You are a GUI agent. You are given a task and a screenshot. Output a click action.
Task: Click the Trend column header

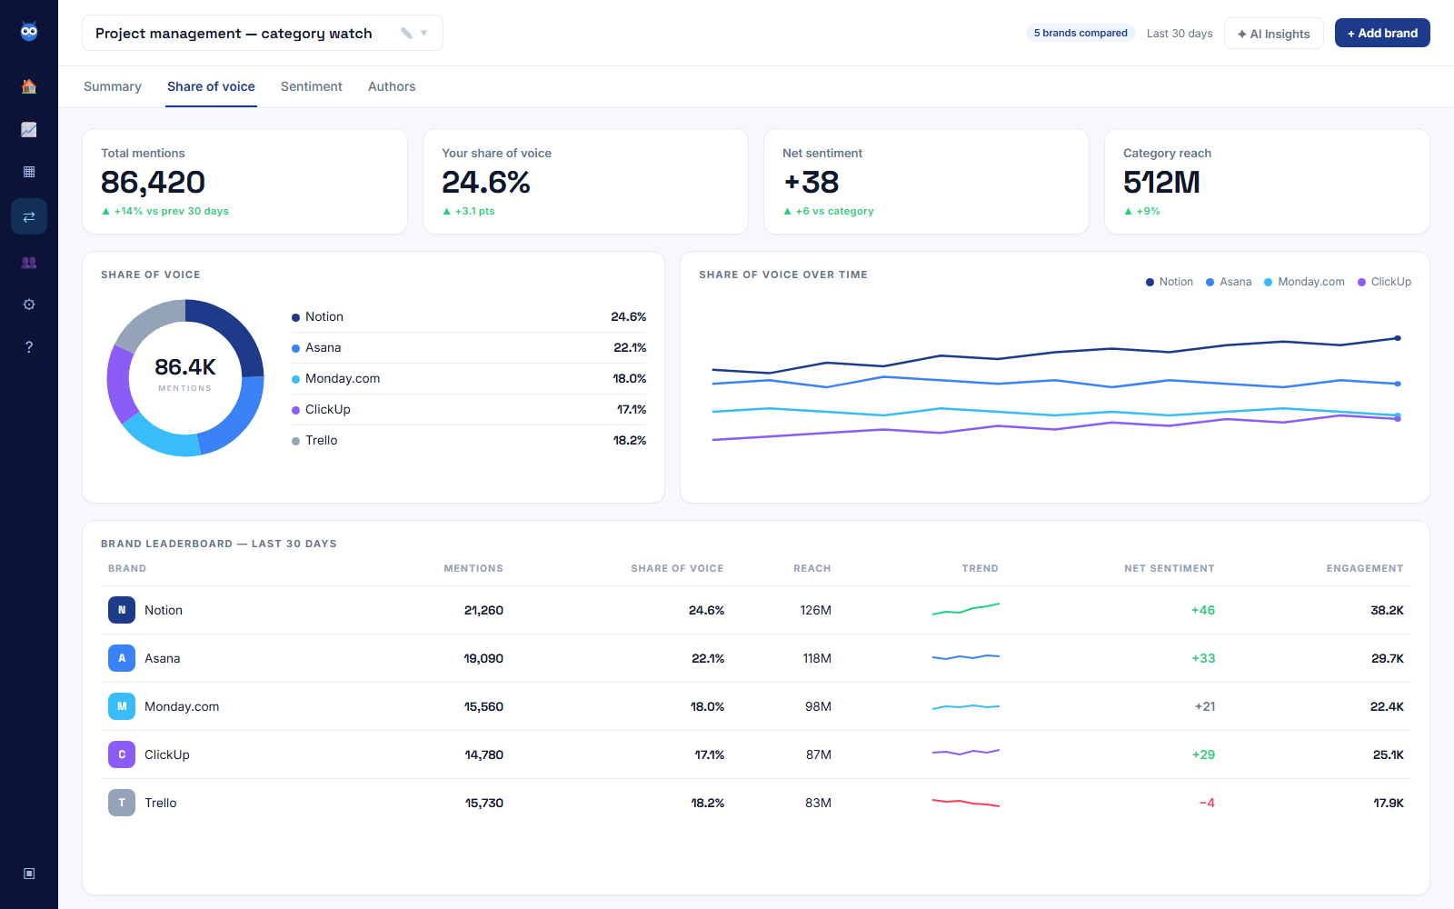980,568
